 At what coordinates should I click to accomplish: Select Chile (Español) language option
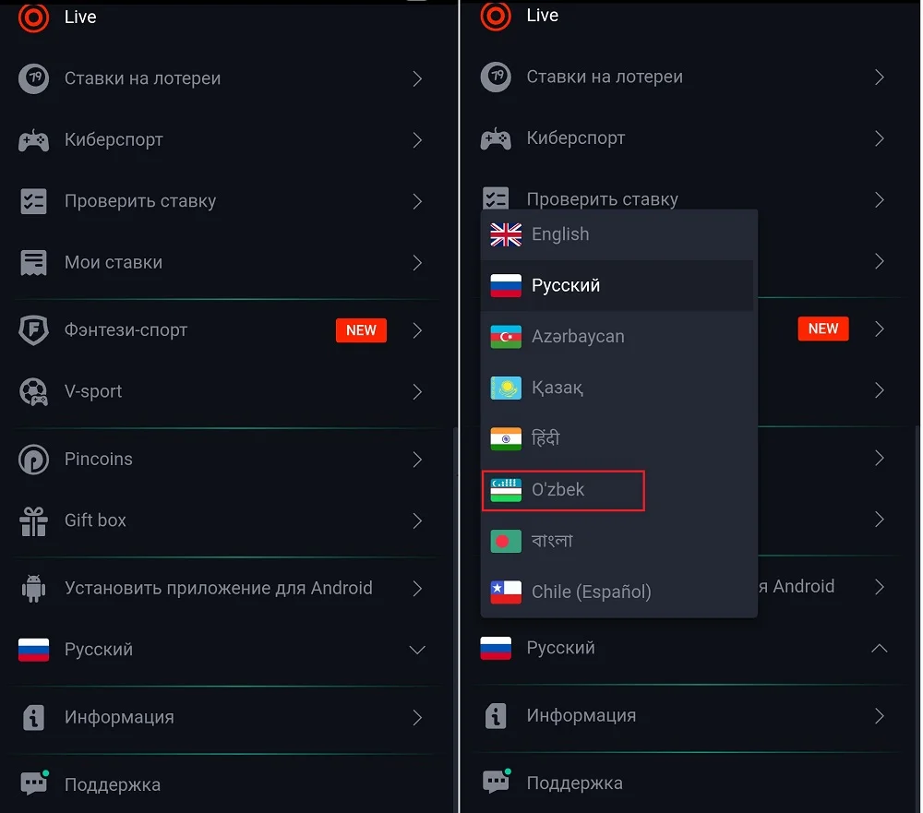591,592
